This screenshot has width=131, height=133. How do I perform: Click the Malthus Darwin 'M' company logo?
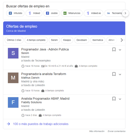tap(13, 78)
